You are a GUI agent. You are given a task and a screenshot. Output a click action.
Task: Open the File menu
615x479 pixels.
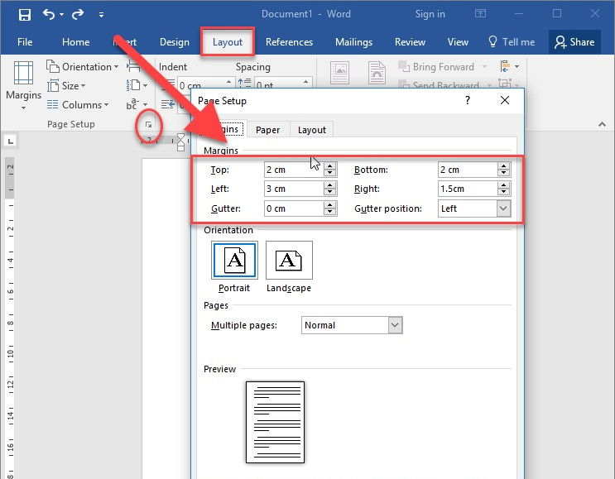tap(25, 42)
